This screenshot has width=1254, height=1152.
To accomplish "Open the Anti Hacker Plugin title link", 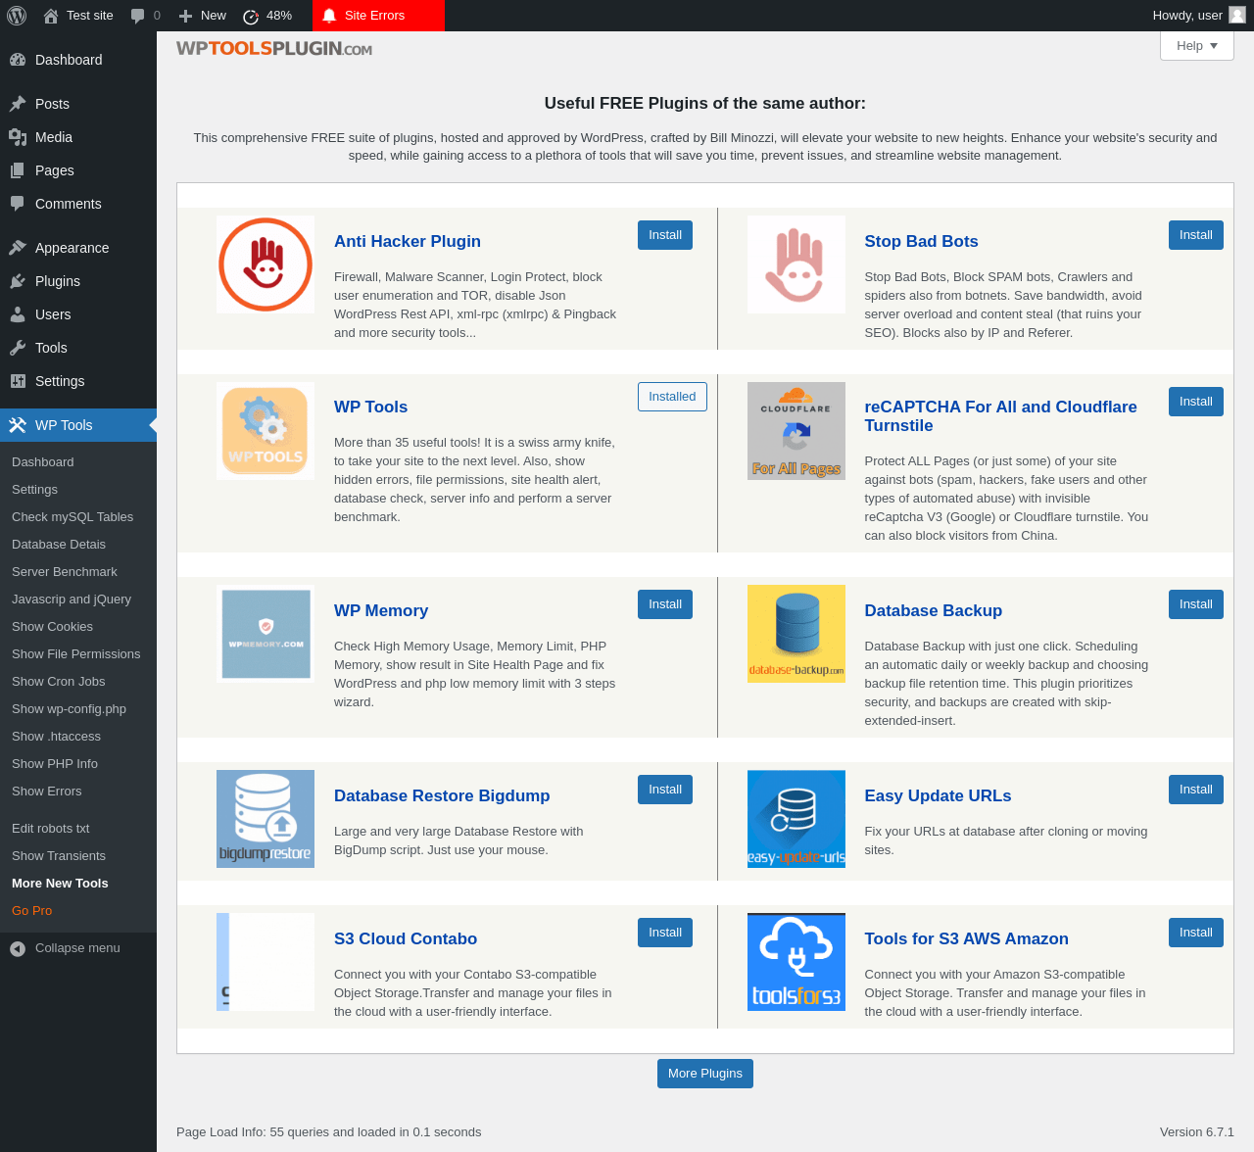I will [408, 242].
